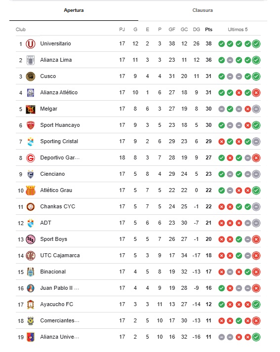Click the Sport Huancayo red shield logo
Image resolution: width=280 pixels, height=352 pixels.
pos(31,125)
